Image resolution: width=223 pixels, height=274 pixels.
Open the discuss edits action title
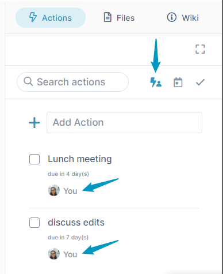(76, 223)
